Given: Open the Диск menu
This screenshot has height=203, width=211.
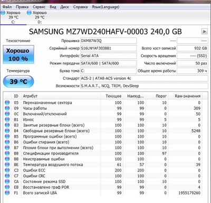Looking at the screenshot, I should click(64, 7).
